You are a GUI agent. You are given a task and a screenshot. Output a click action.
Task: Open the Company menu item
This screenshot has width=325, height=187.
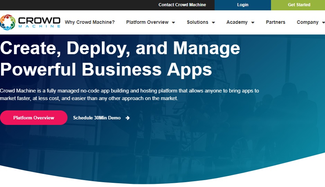(308, 22)
